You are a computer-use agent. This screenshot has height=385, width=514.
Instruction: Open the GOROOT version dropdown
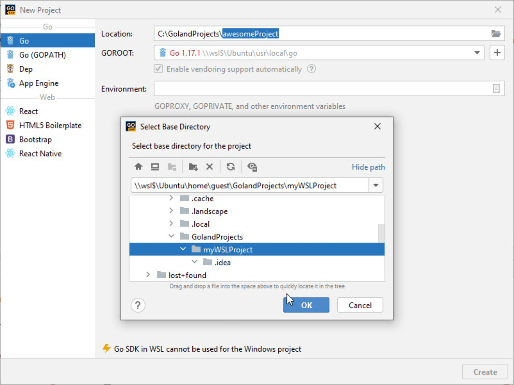[x=477, y=53]
